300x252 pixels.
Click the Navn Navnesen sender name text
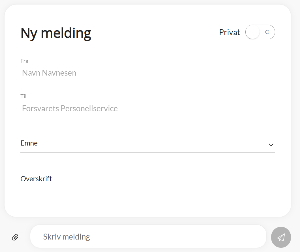(49, 73)
